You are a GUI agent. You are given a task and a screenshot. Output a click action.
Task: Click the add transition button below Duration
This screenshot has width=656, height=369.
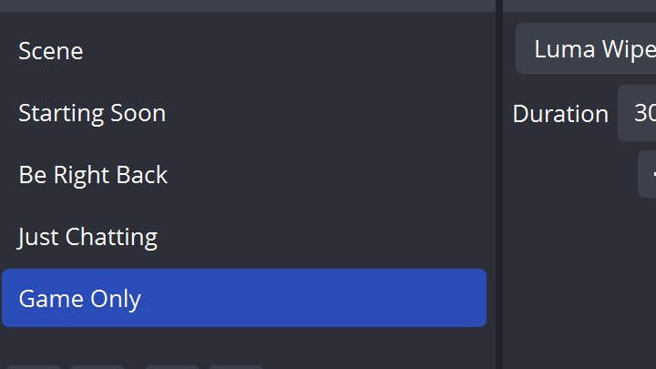coord(648,174)
